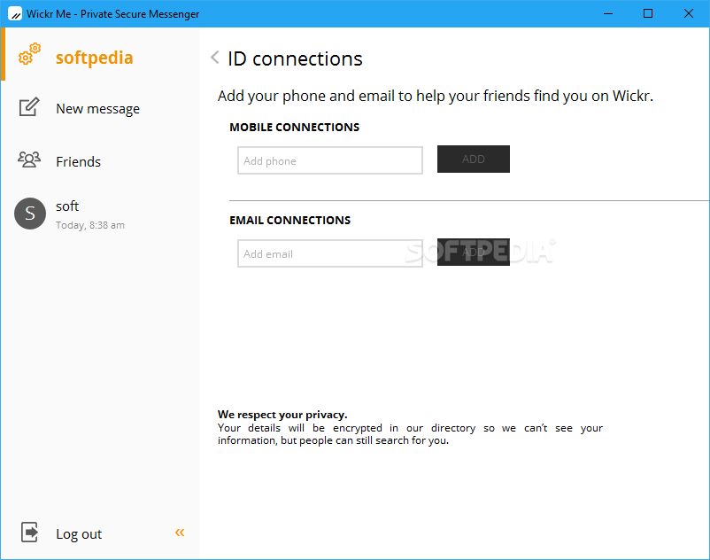
Task: Click the We respect your privacy text
Action: pos(282,415)
